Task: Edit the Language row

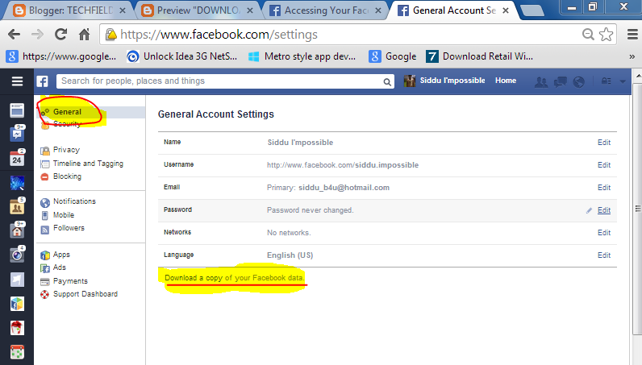Action: tap(604, 255)
